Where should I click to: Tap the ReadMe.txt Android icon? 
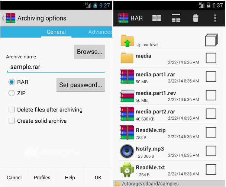127,170
